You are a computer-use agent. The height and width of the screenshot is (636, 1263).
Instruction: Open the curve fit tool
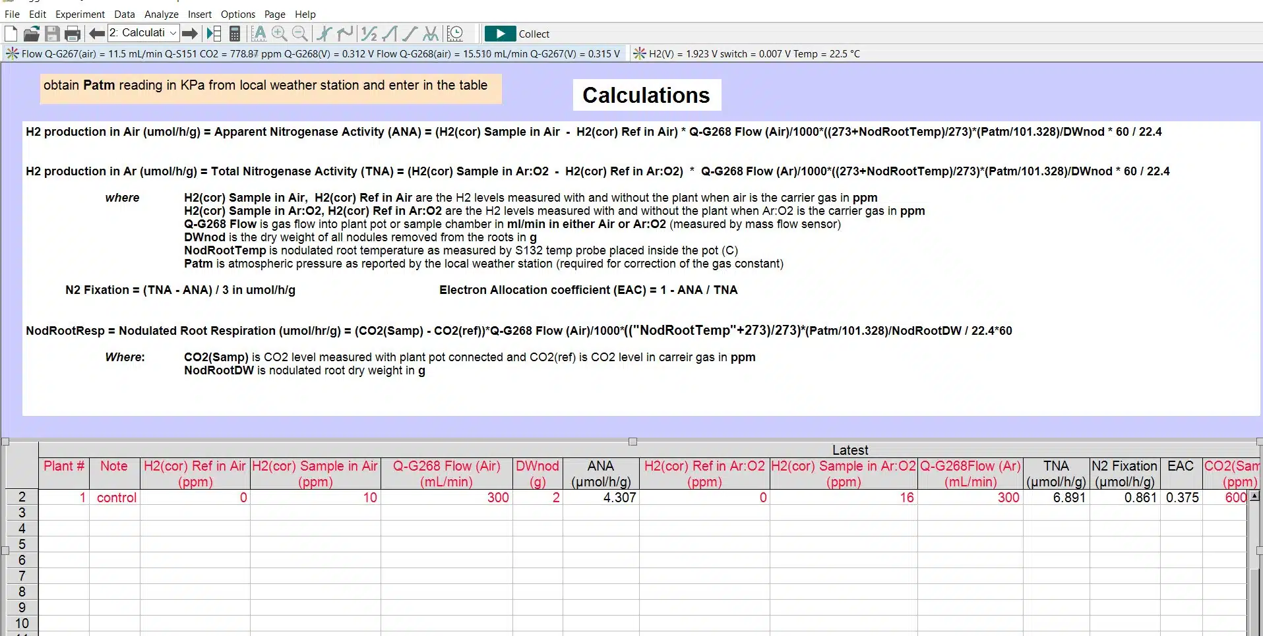click(431, 34)
